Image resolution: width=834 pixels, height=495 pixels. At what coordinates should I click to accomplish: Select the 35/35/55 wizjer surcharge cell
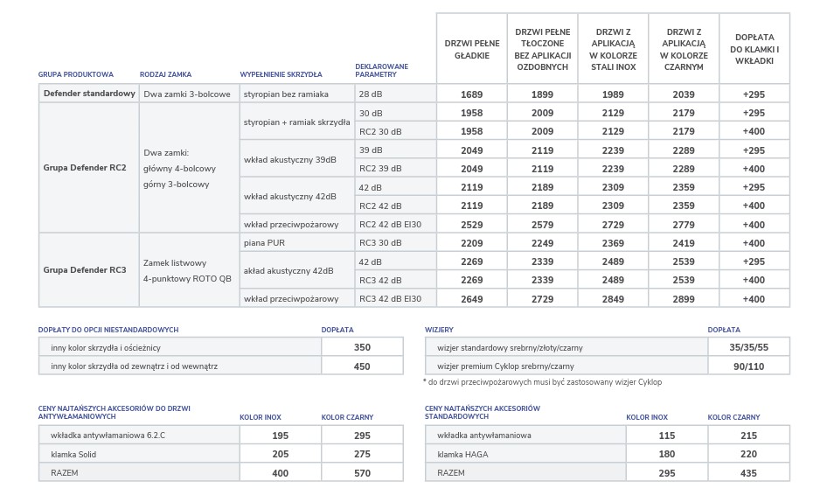click(x=747, y=347)
